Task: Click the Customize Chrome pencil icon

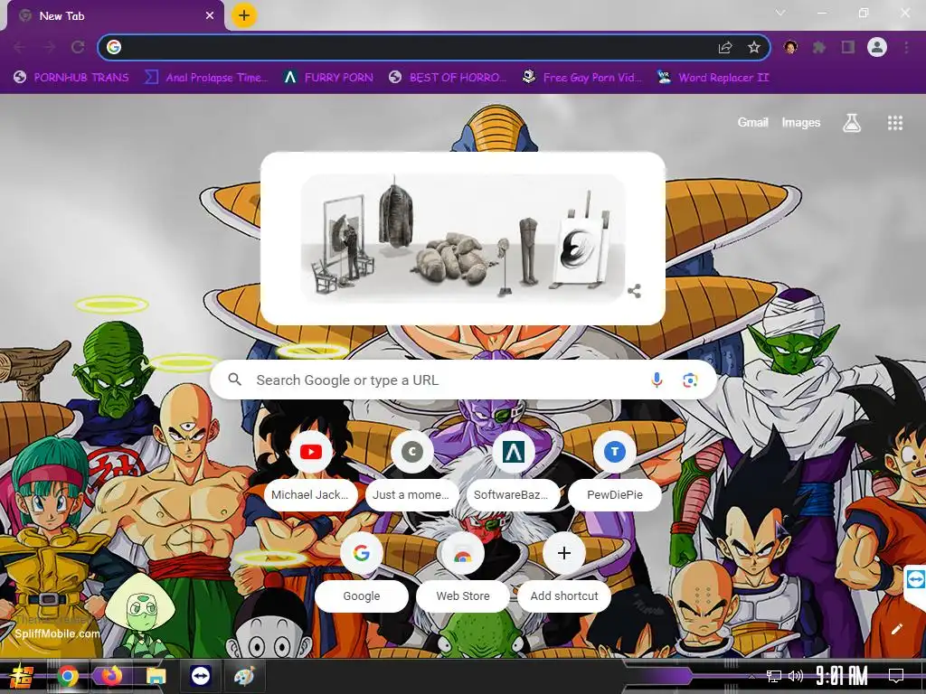Action: point(896,629)
